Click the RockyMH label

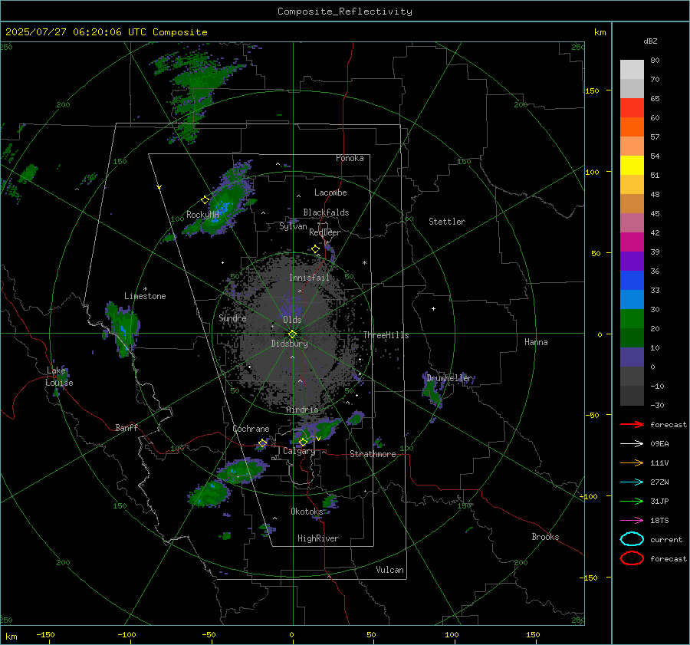click(202, 215)
